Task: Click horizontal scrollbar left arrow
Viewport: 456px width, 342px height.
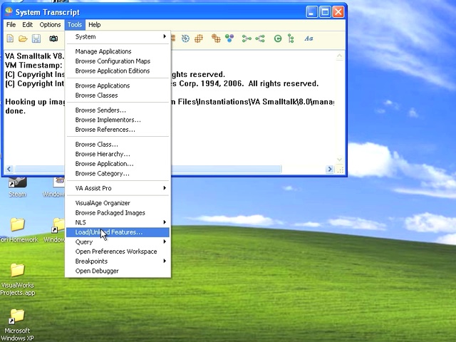Action: (x=9, y=169)
